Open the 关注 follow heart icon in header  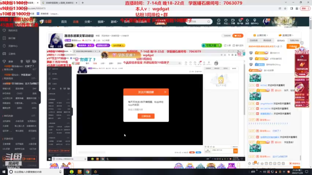226,21
